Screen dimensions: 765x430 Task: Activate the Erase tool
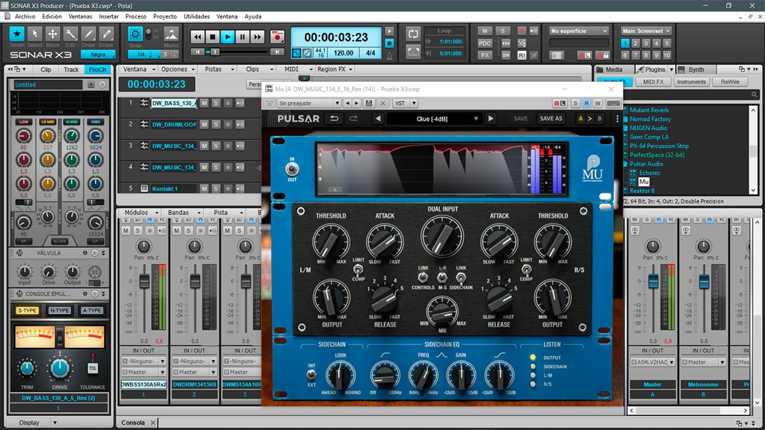[106, 33]
